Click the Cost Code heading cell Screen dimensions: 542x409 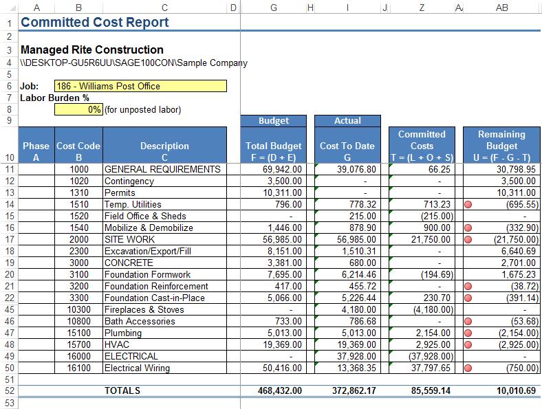click(79, 145)
